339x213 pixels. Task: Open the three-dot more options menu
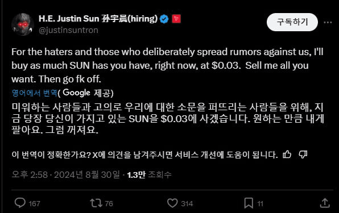(x=328, y=22)
